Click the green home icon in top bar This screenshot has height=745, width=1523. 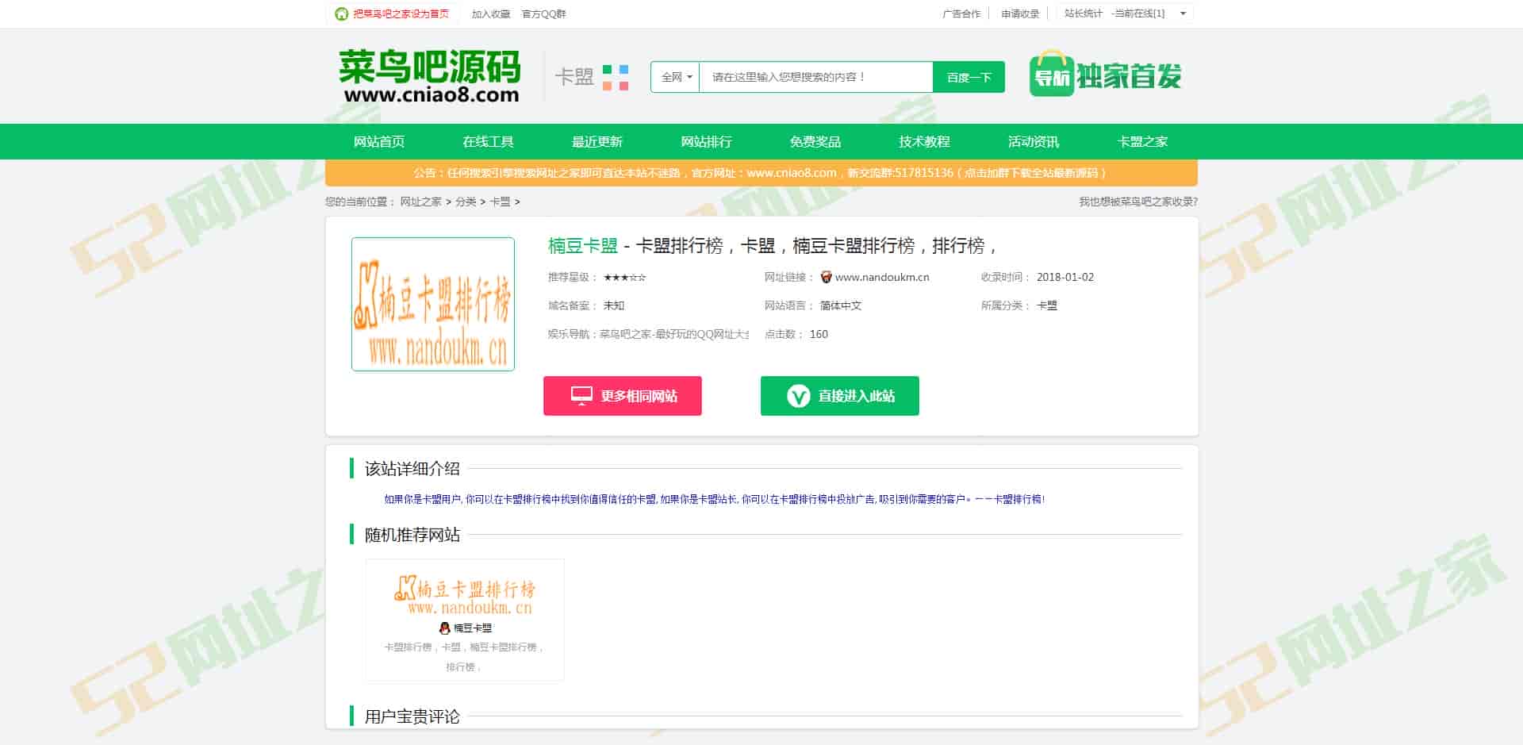tap(341, 13)
